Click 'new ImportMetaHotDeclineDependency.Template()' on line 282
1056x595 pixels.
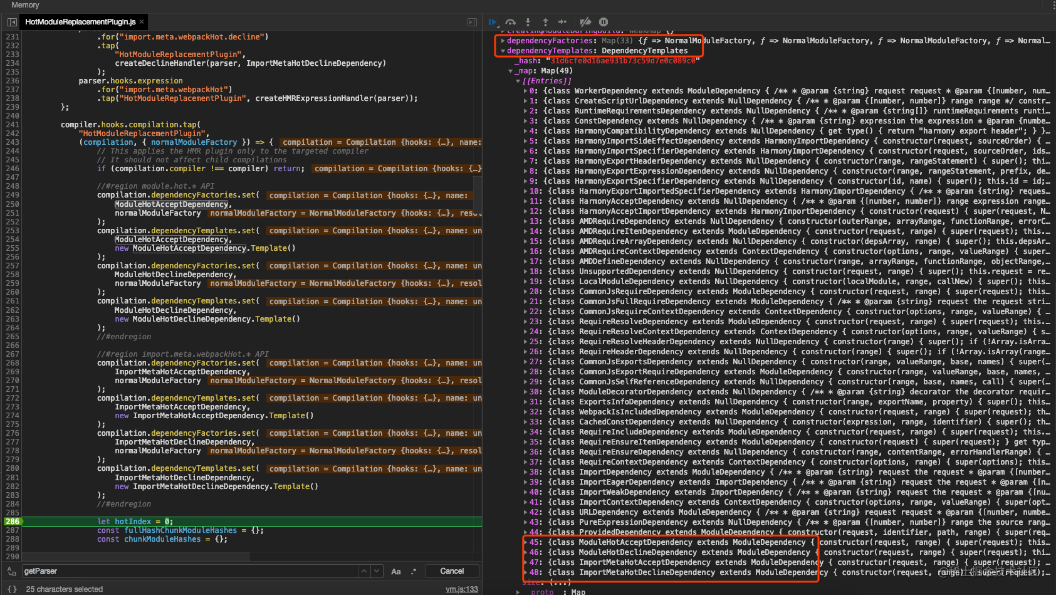click(x=216, y=487)
